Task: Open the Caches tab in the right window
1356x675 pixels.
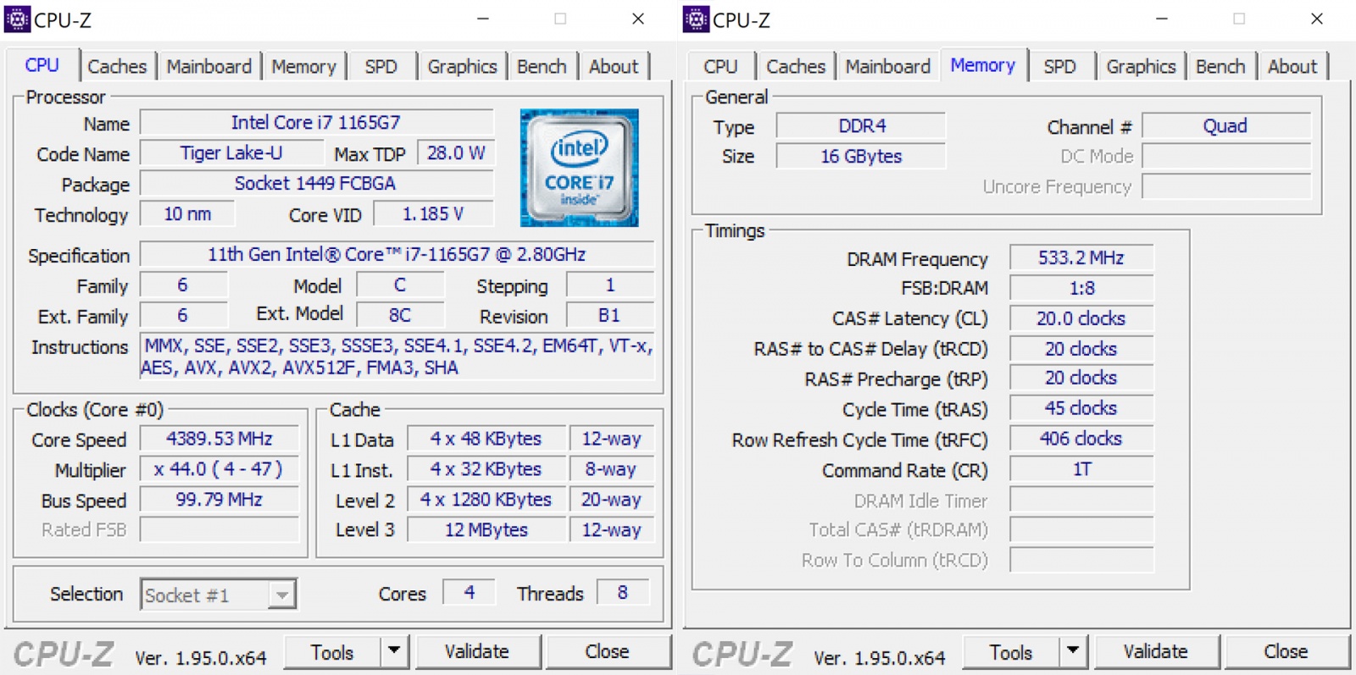Action: [796, 66]
